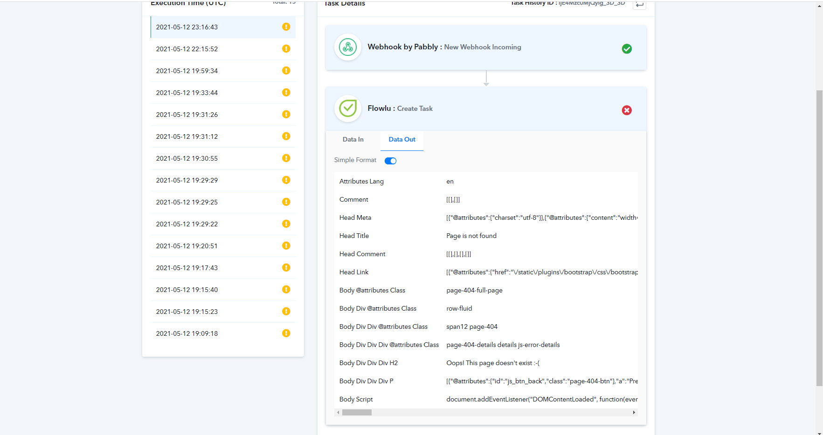Click the Head Meta field label
823x435 pixels.
tap(355, 218)
